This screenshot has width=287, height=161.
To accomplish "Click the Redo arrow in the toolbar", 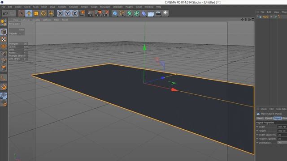I will click(x=13, y=13).
